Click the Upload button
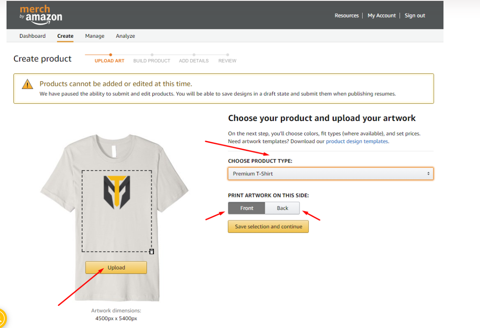 [116, 268]
